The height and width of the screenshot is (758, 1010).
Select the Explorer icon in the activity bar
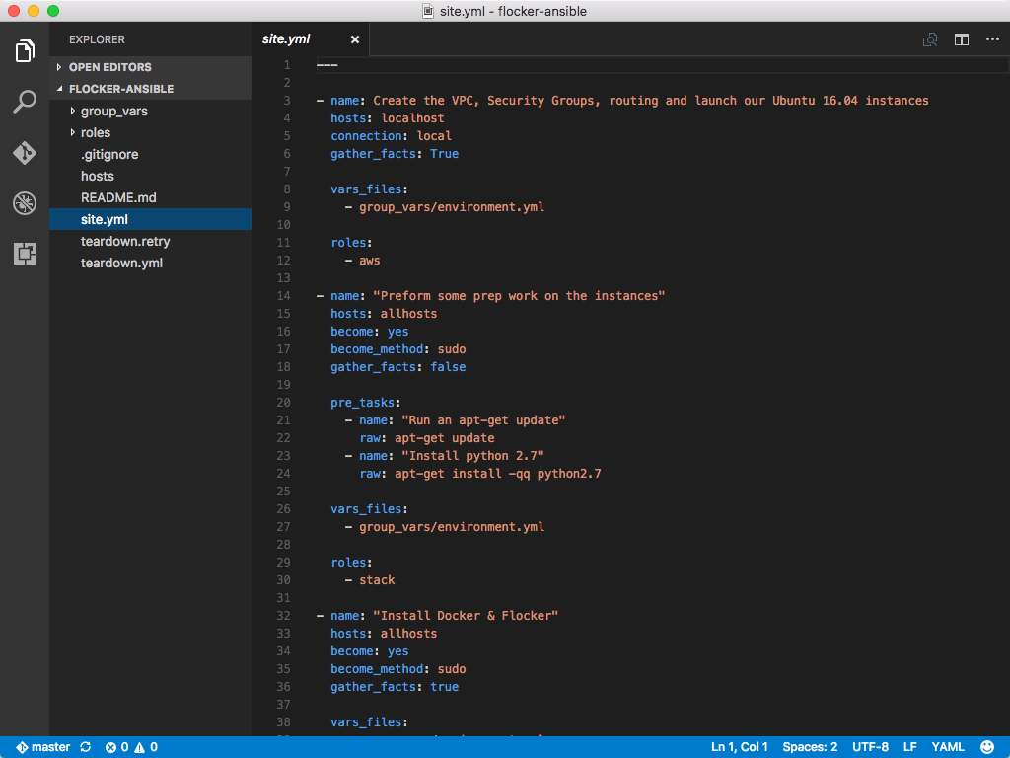click(x=24, y=50)
